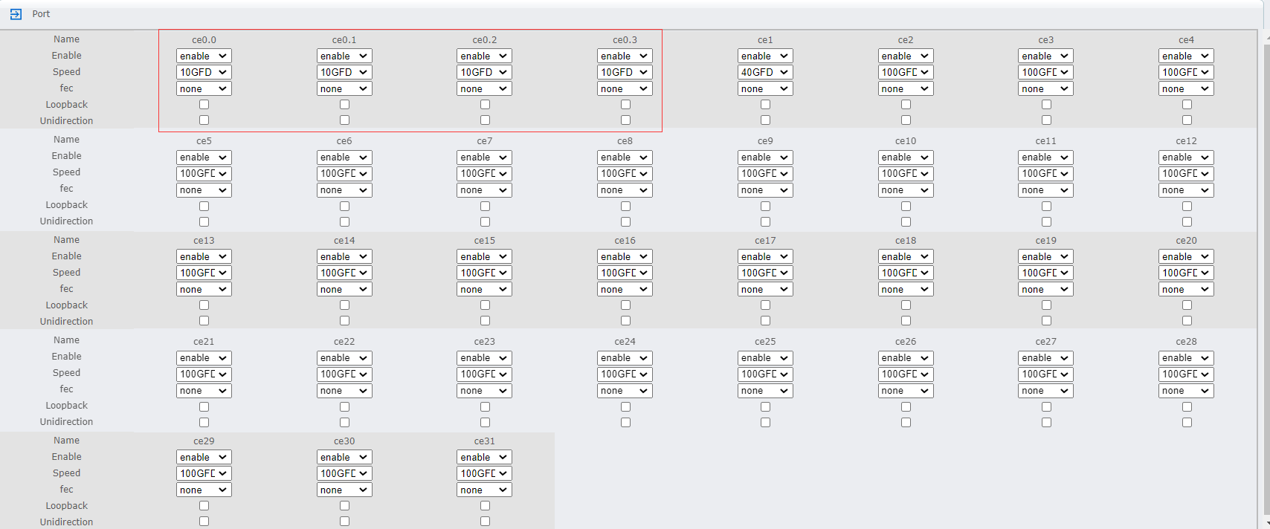Screen dimensions: 1270x529
Task: Expand the fec dropdown for ce29
Action: [x=204, y=490]
